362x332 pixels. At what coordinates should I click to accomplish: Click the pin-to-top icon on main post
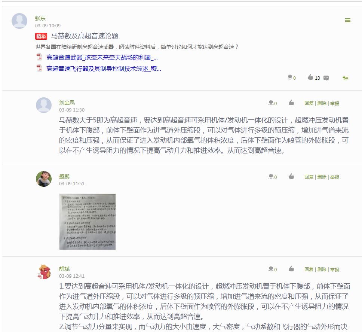click(346, 78)
